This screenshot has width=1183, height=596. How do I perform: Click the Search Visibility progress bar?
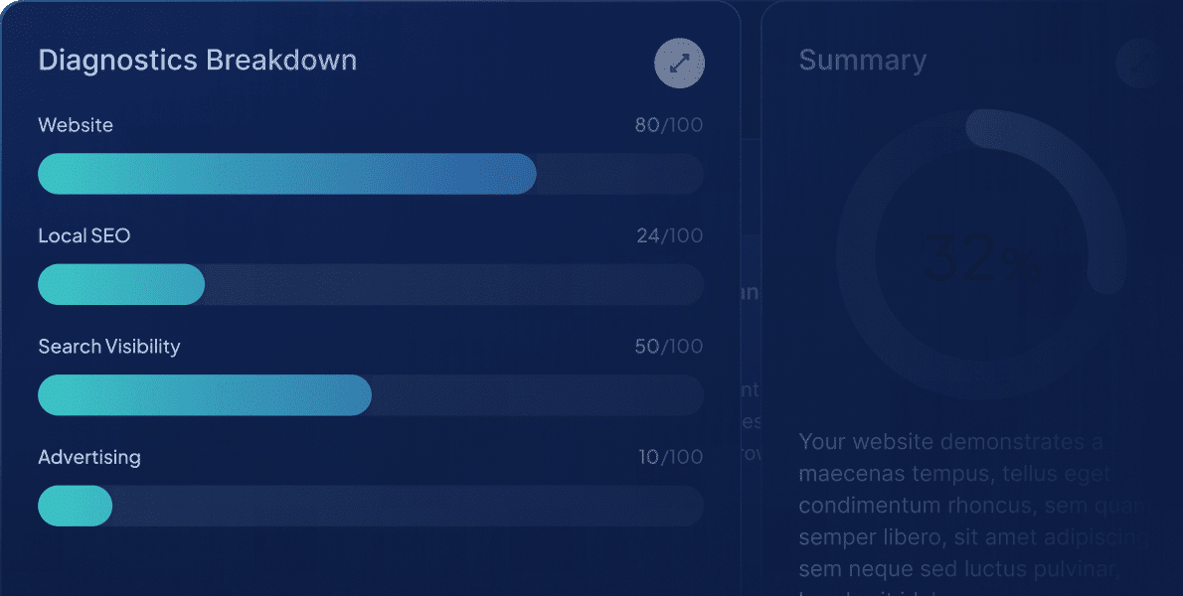point(205,395)
